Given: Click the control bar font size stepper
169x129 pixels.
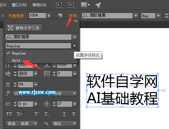Looking at the screenshot, I should click(x=166, y=16).
